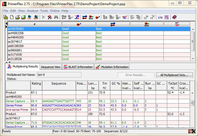Select sequence row ss3171930

coord(99,55)
